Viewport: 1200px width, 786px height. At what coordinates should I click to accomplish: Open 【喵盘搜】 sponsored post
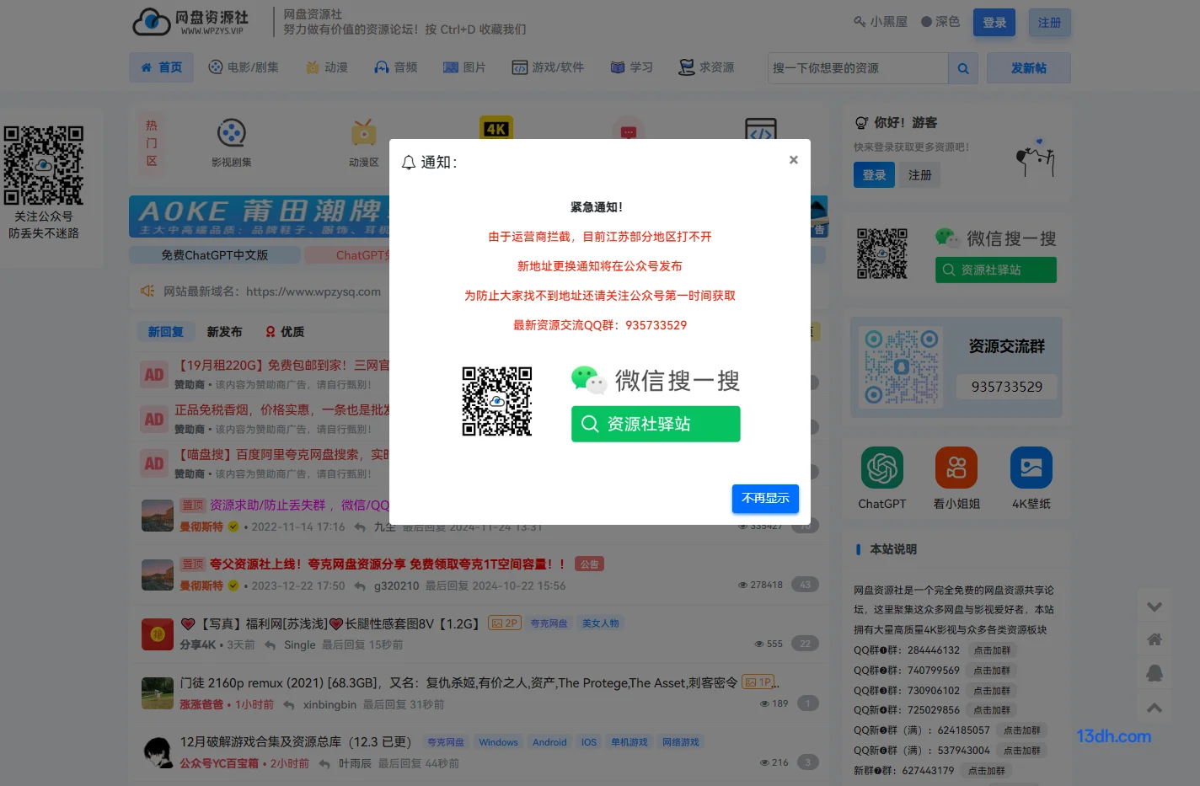coord(284,455)
